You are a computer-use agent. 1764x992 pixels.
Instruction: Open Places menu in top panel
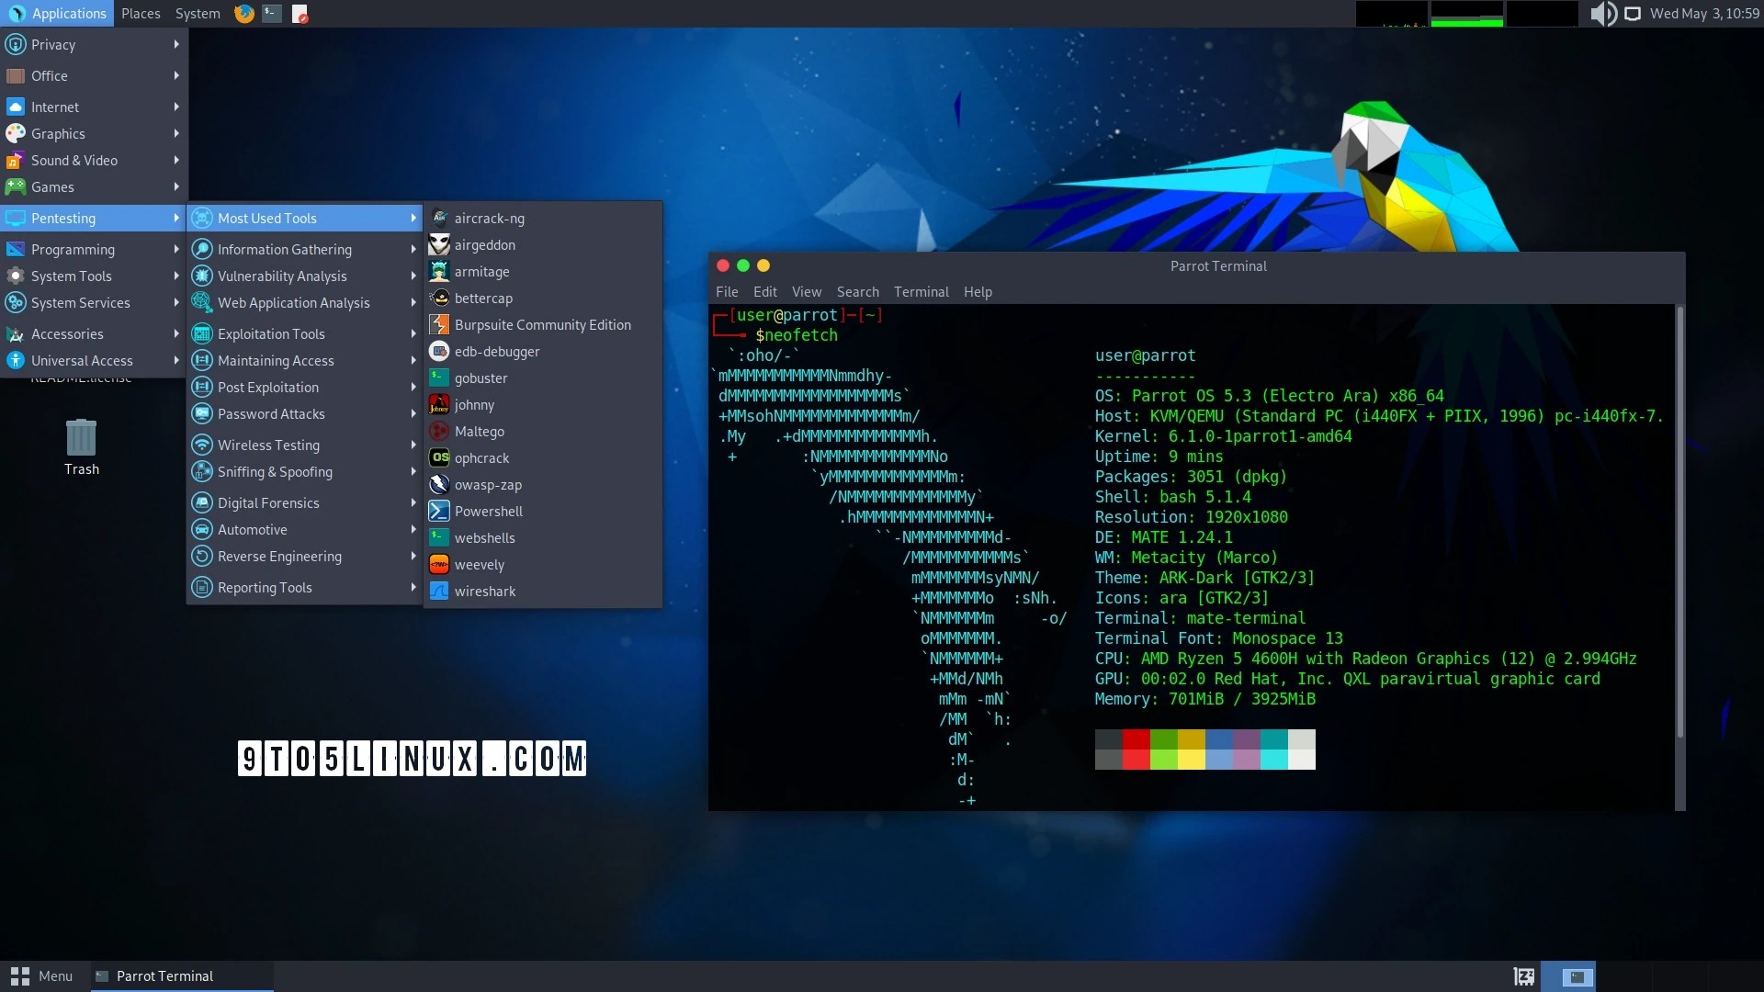[x=141, y=14]
